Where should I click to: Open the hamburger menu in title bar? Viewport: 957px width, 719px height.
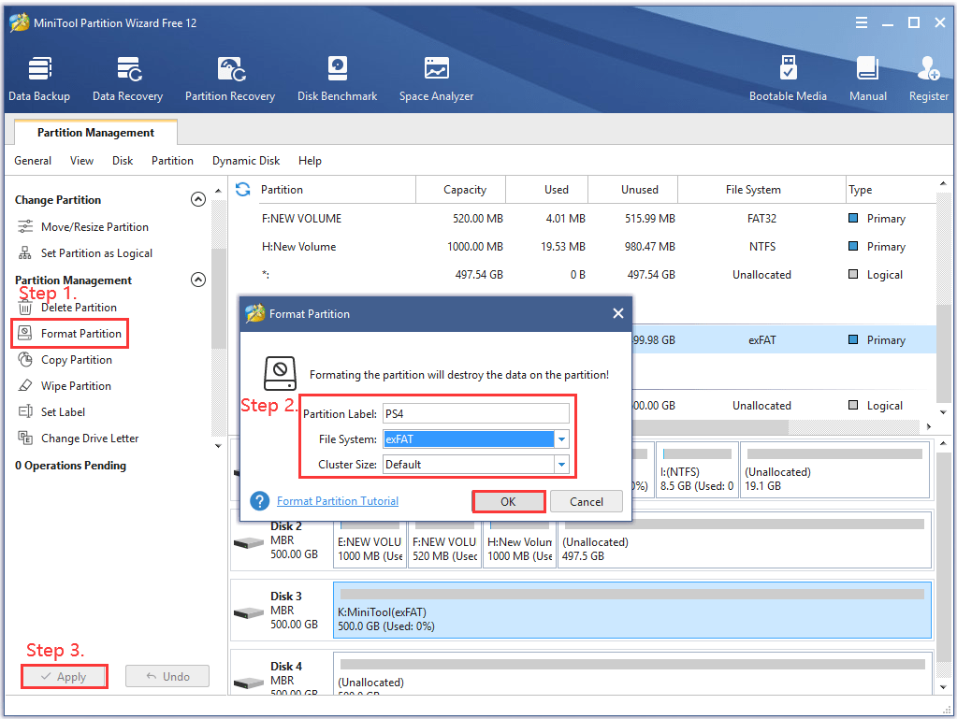pos(862,22)
